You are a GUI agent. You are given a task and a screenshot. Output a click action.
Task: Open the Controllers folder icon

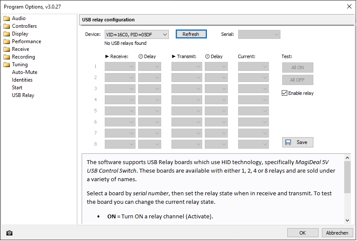click(x=6, y=26)
